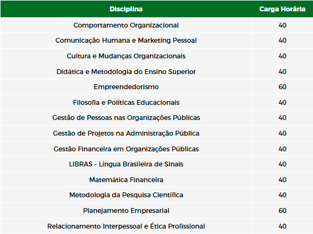Viewport: 313px width, 234px height.
Task: Click the Planejamento Empresarial discipline
Action: (126, 211)
